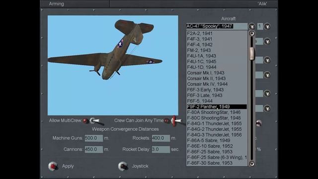This screenshot has width=318, height=179.
Task: Open the Aircraft dropdown arrow
Action: (x=252, y=26)
